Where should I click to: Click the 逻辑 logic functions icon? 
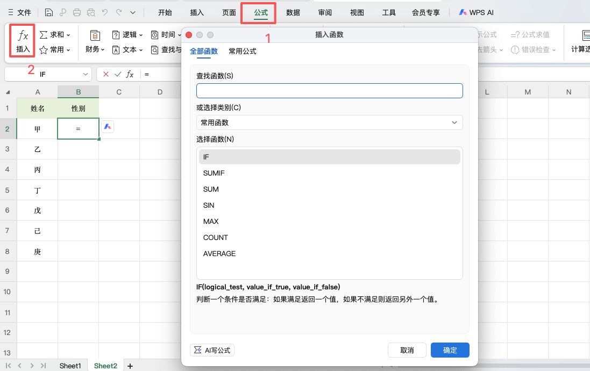pyautogui.click(x=126, y=34)
